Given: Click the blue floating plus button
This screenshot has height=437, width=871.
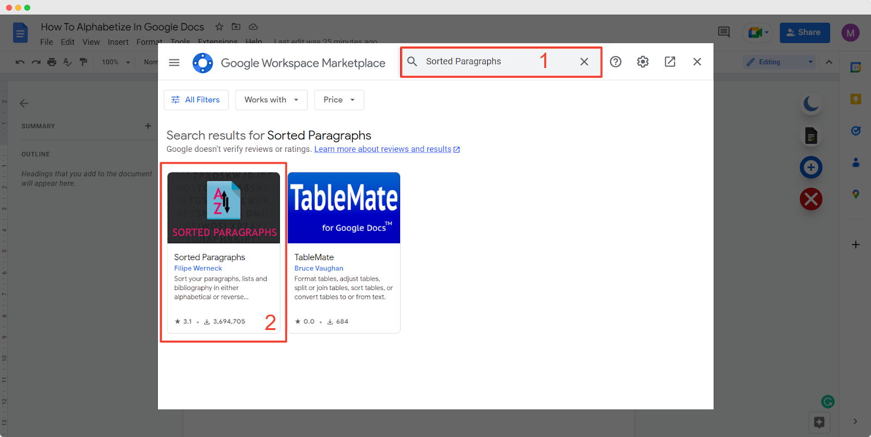Looking at the screenshot, I should click(x=811, y=167).
